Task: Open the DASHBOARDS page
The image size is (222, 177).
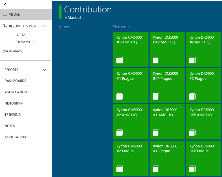Action: pos(15,81)
